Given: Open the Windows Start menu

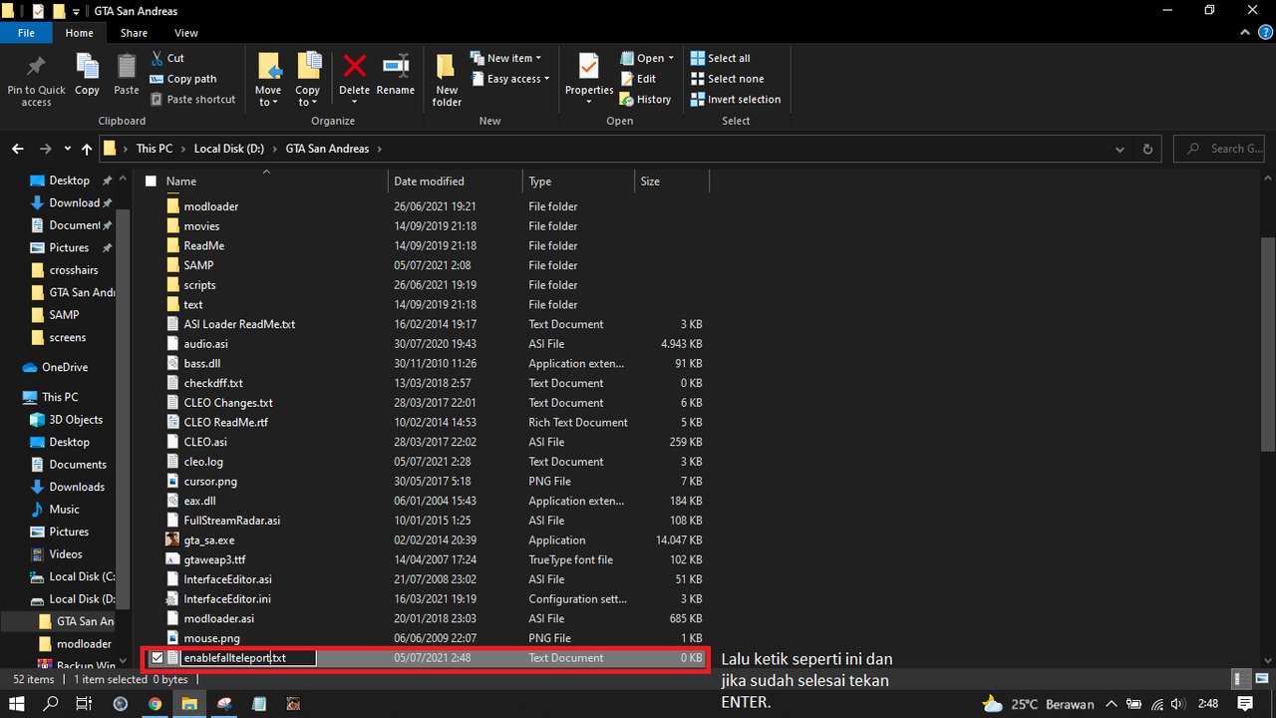Looking at the screenshot, I should coord(17,704).
